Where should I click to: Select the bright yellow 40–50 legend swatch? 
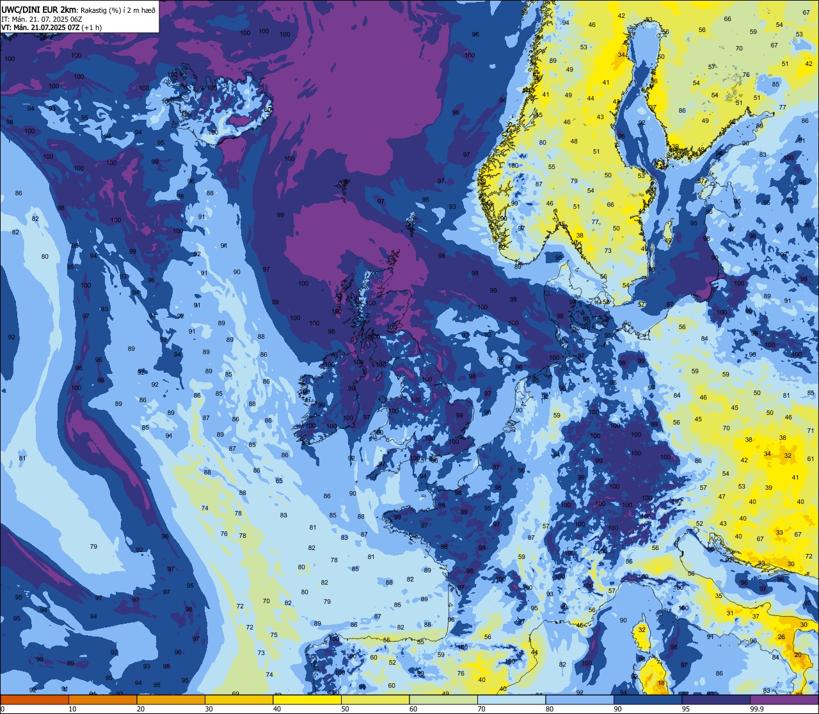(x=307, y=699)
